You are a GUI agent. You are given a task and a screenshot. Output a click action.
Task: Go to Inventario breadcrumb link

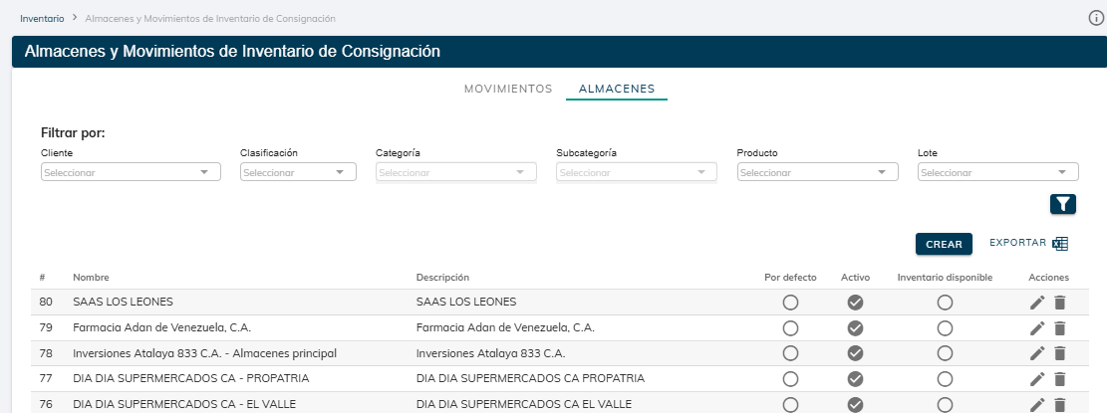click(x=42, y=18)
